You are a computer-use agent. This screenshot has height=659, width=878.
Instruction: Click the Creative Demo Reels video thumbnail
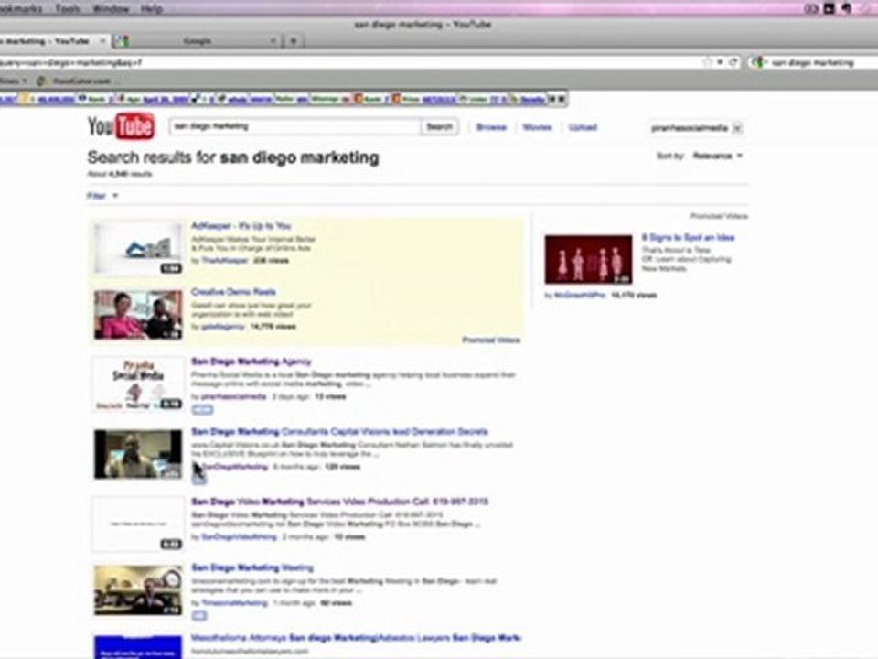[x=138, y=314]
